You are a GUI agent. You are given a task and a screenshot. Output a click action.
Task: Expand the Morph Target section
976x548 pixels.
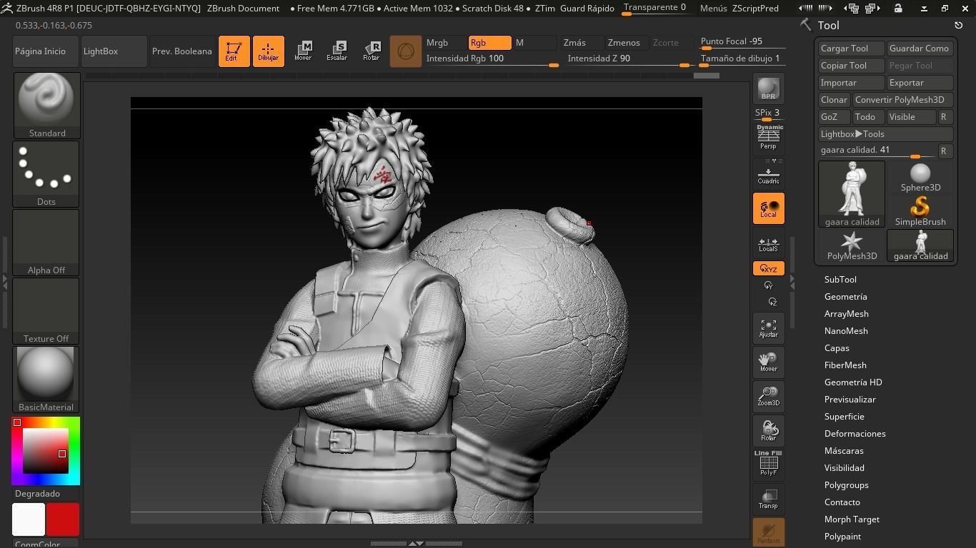click(x=852, y=519)
